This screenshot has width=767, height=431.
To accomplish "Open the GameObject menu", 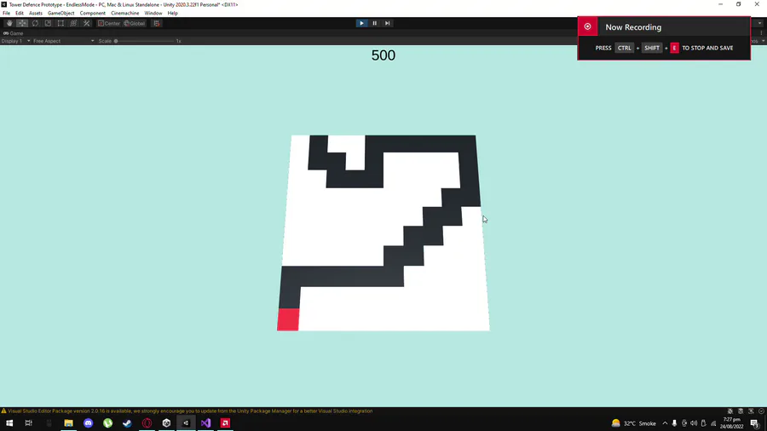I will point(61,13).
